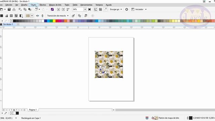
Task: Click the no-color swatch in top palette
Action: pyautogui.click(x=11, y=21)
